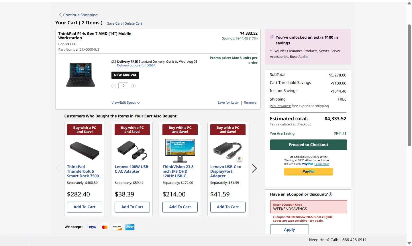Open ThinkVision 23.8 inch IPS QHD link
The height and width of the screenshot is (246, 412).
point(178,171)
